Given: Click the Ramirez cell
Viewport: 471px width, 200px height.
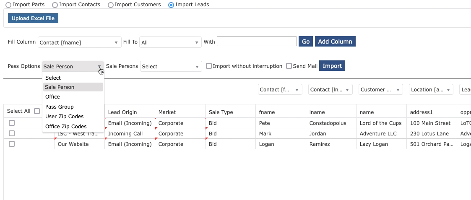Looking at the screenshot, I should tap(331, 144).
